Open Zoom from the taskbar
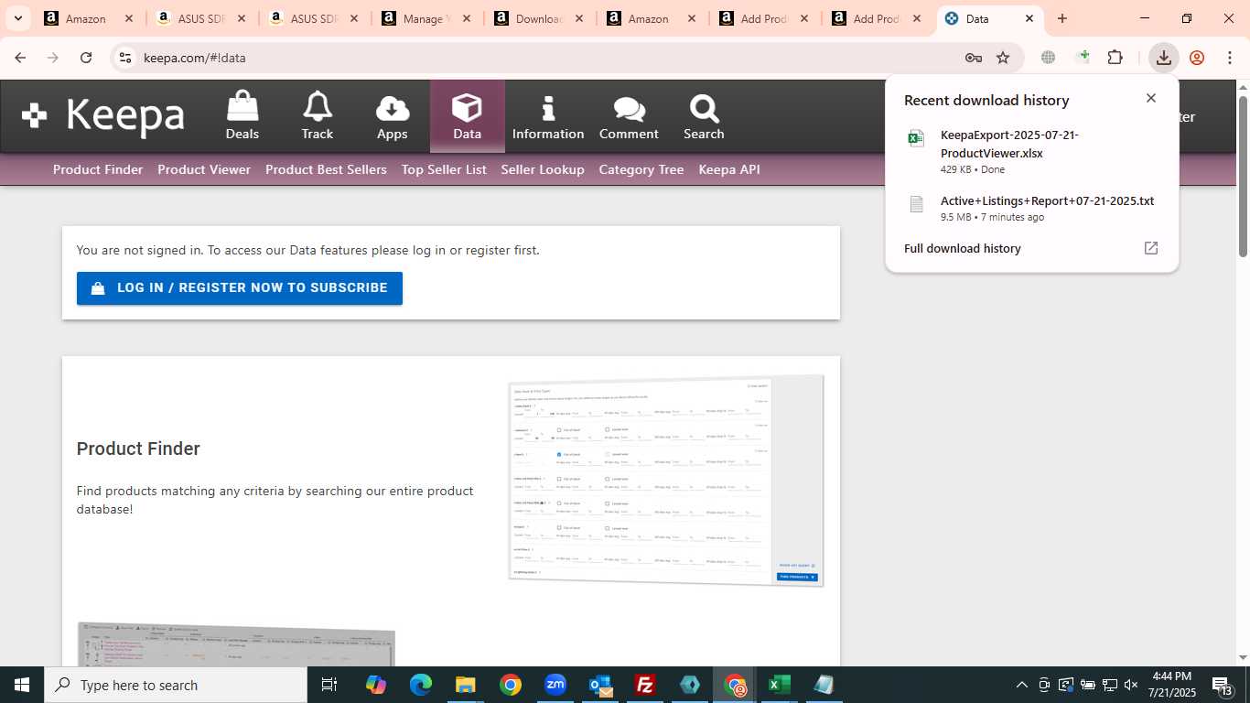The height and width of the screenshot is (703, 1250). [x=555, y=685]
